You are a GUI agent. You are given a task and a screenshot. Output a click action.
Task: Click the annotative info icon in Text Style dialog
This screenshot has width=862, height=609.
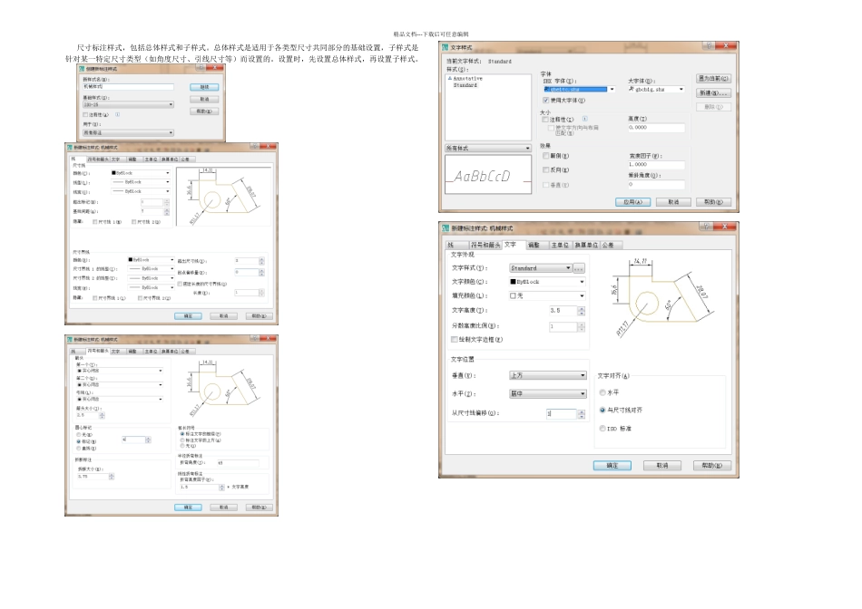(584, 118)
